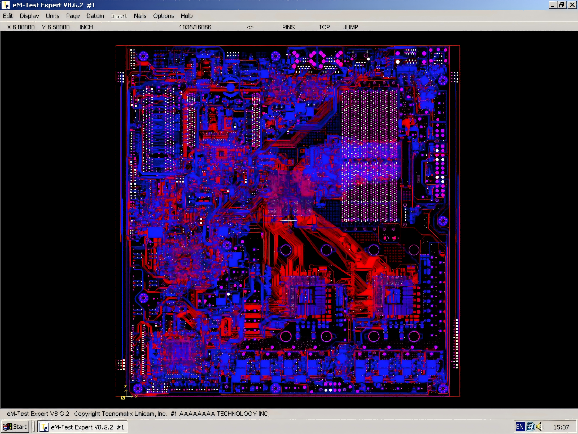578x434 pixels.
Task: Click the INCH units indicator
Action: (x=86, y=27)
